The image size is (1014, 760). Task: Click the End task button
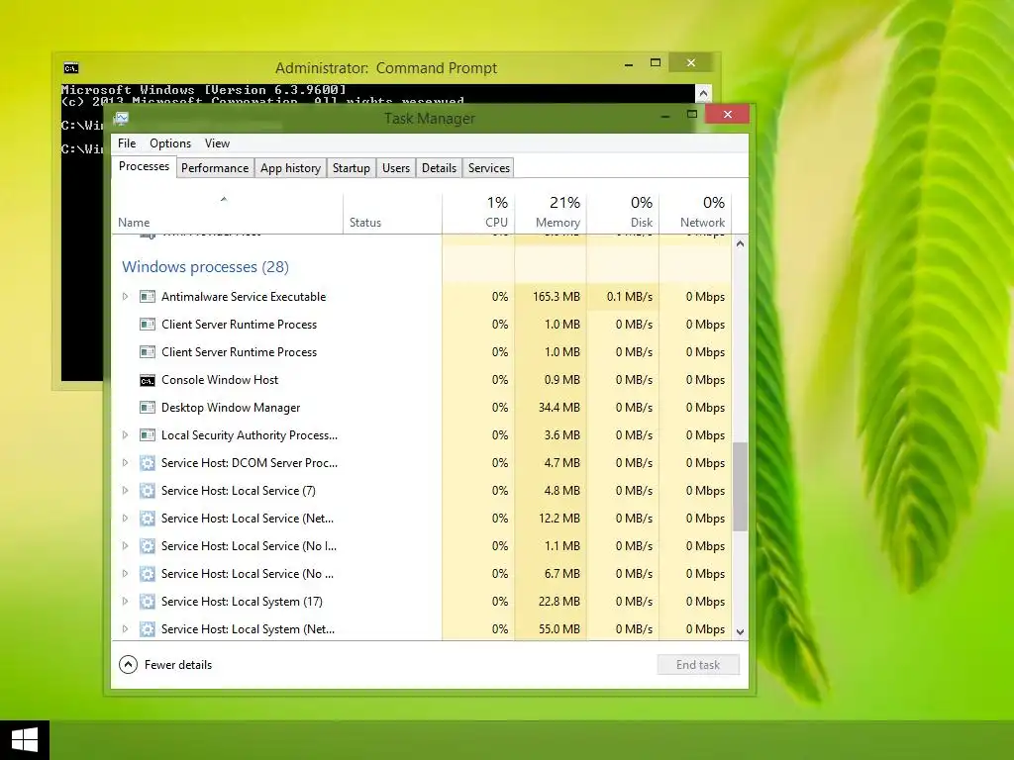[x=698, y=664]
